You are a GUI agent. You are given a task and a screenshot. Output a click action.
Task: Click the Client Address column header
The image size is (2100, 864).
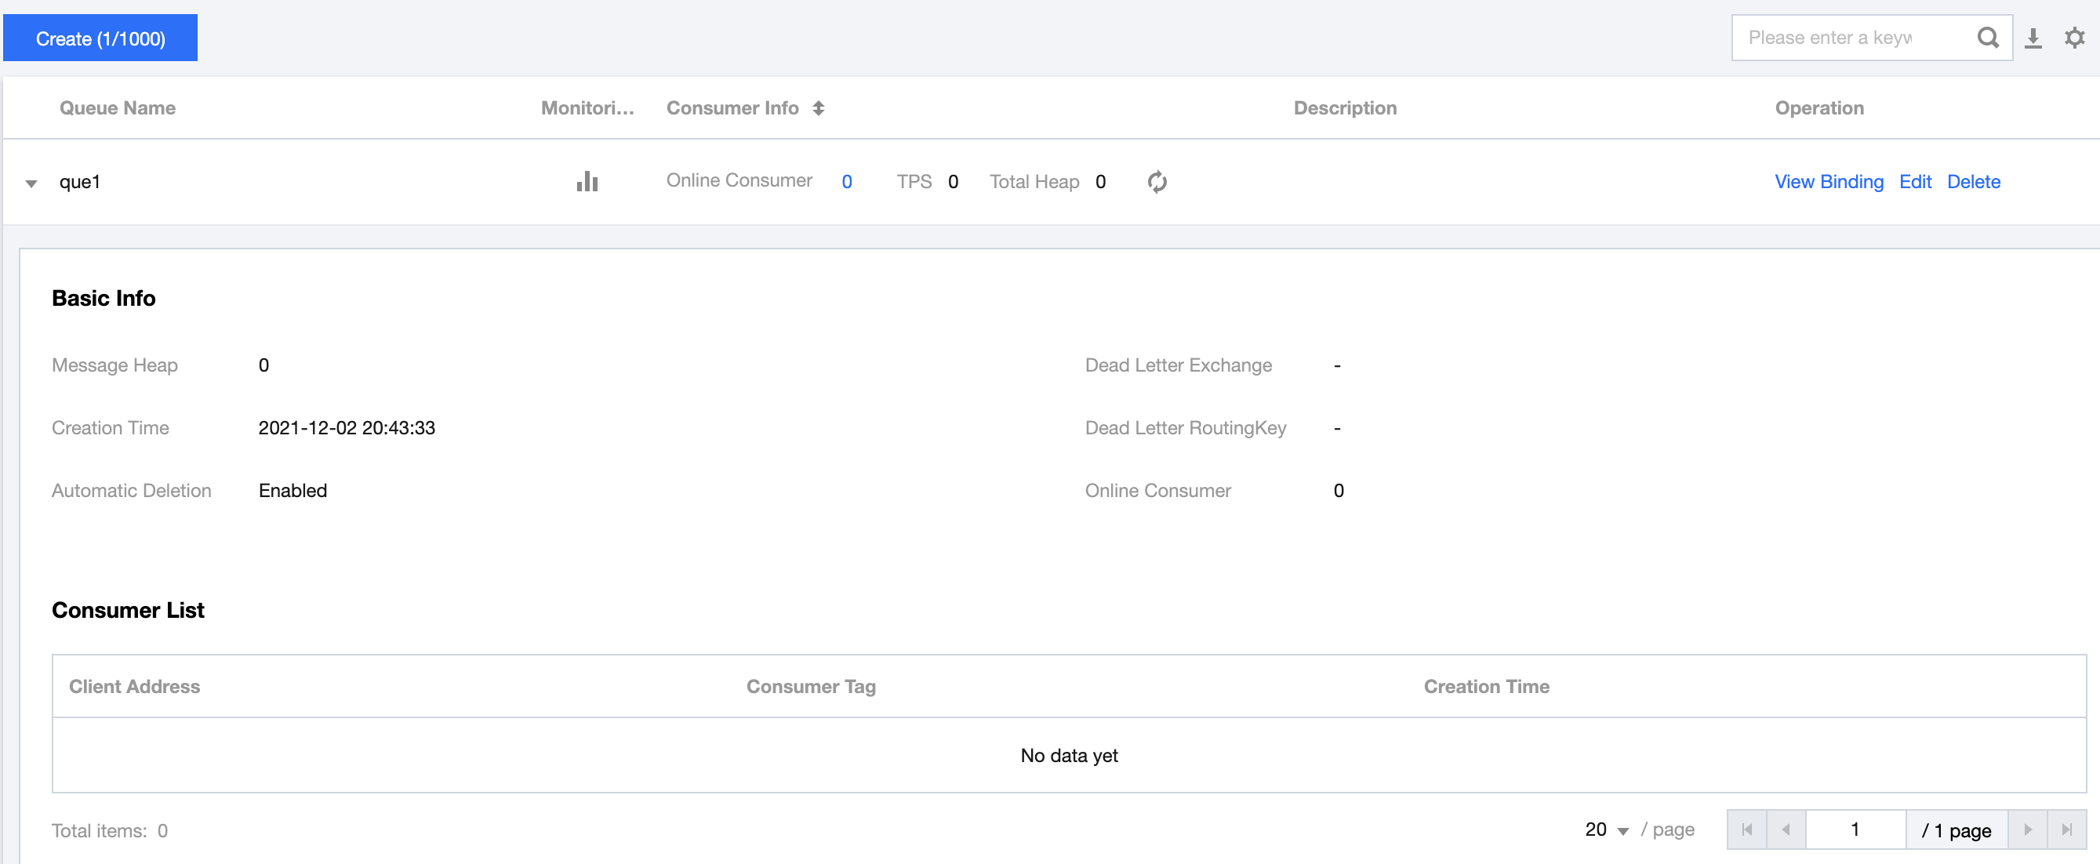click(135, 686)
